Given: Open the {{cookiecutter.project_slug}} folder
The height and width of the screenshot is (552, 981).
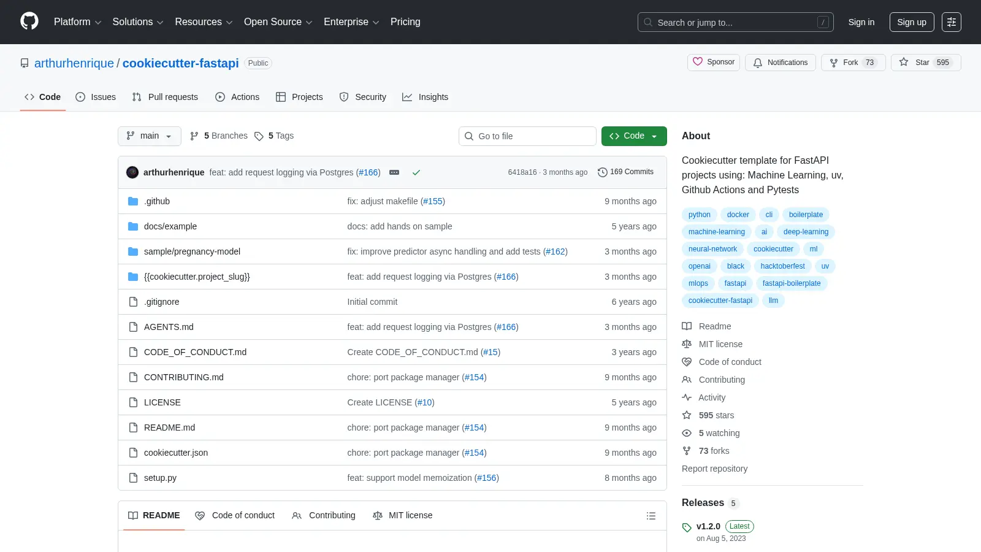Looking at the screenshot, I should [197, 277].
